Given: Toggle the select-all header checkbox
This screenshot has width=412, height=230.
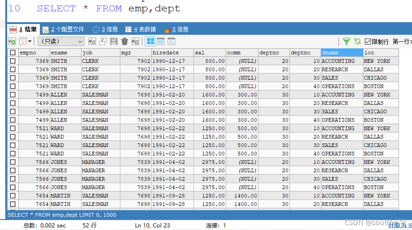Looking at the screenshot, I should pos(13,52).
